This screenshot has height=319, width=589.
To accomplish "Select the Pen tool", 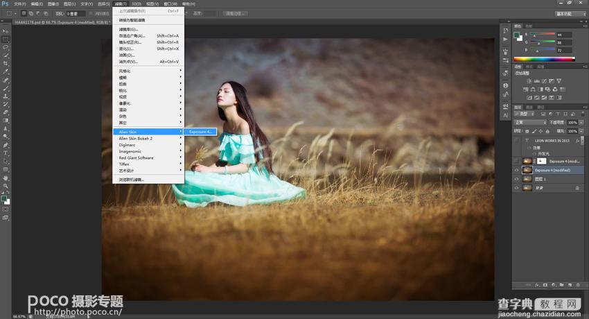I will pyautogui.click(x=6, y=145).
